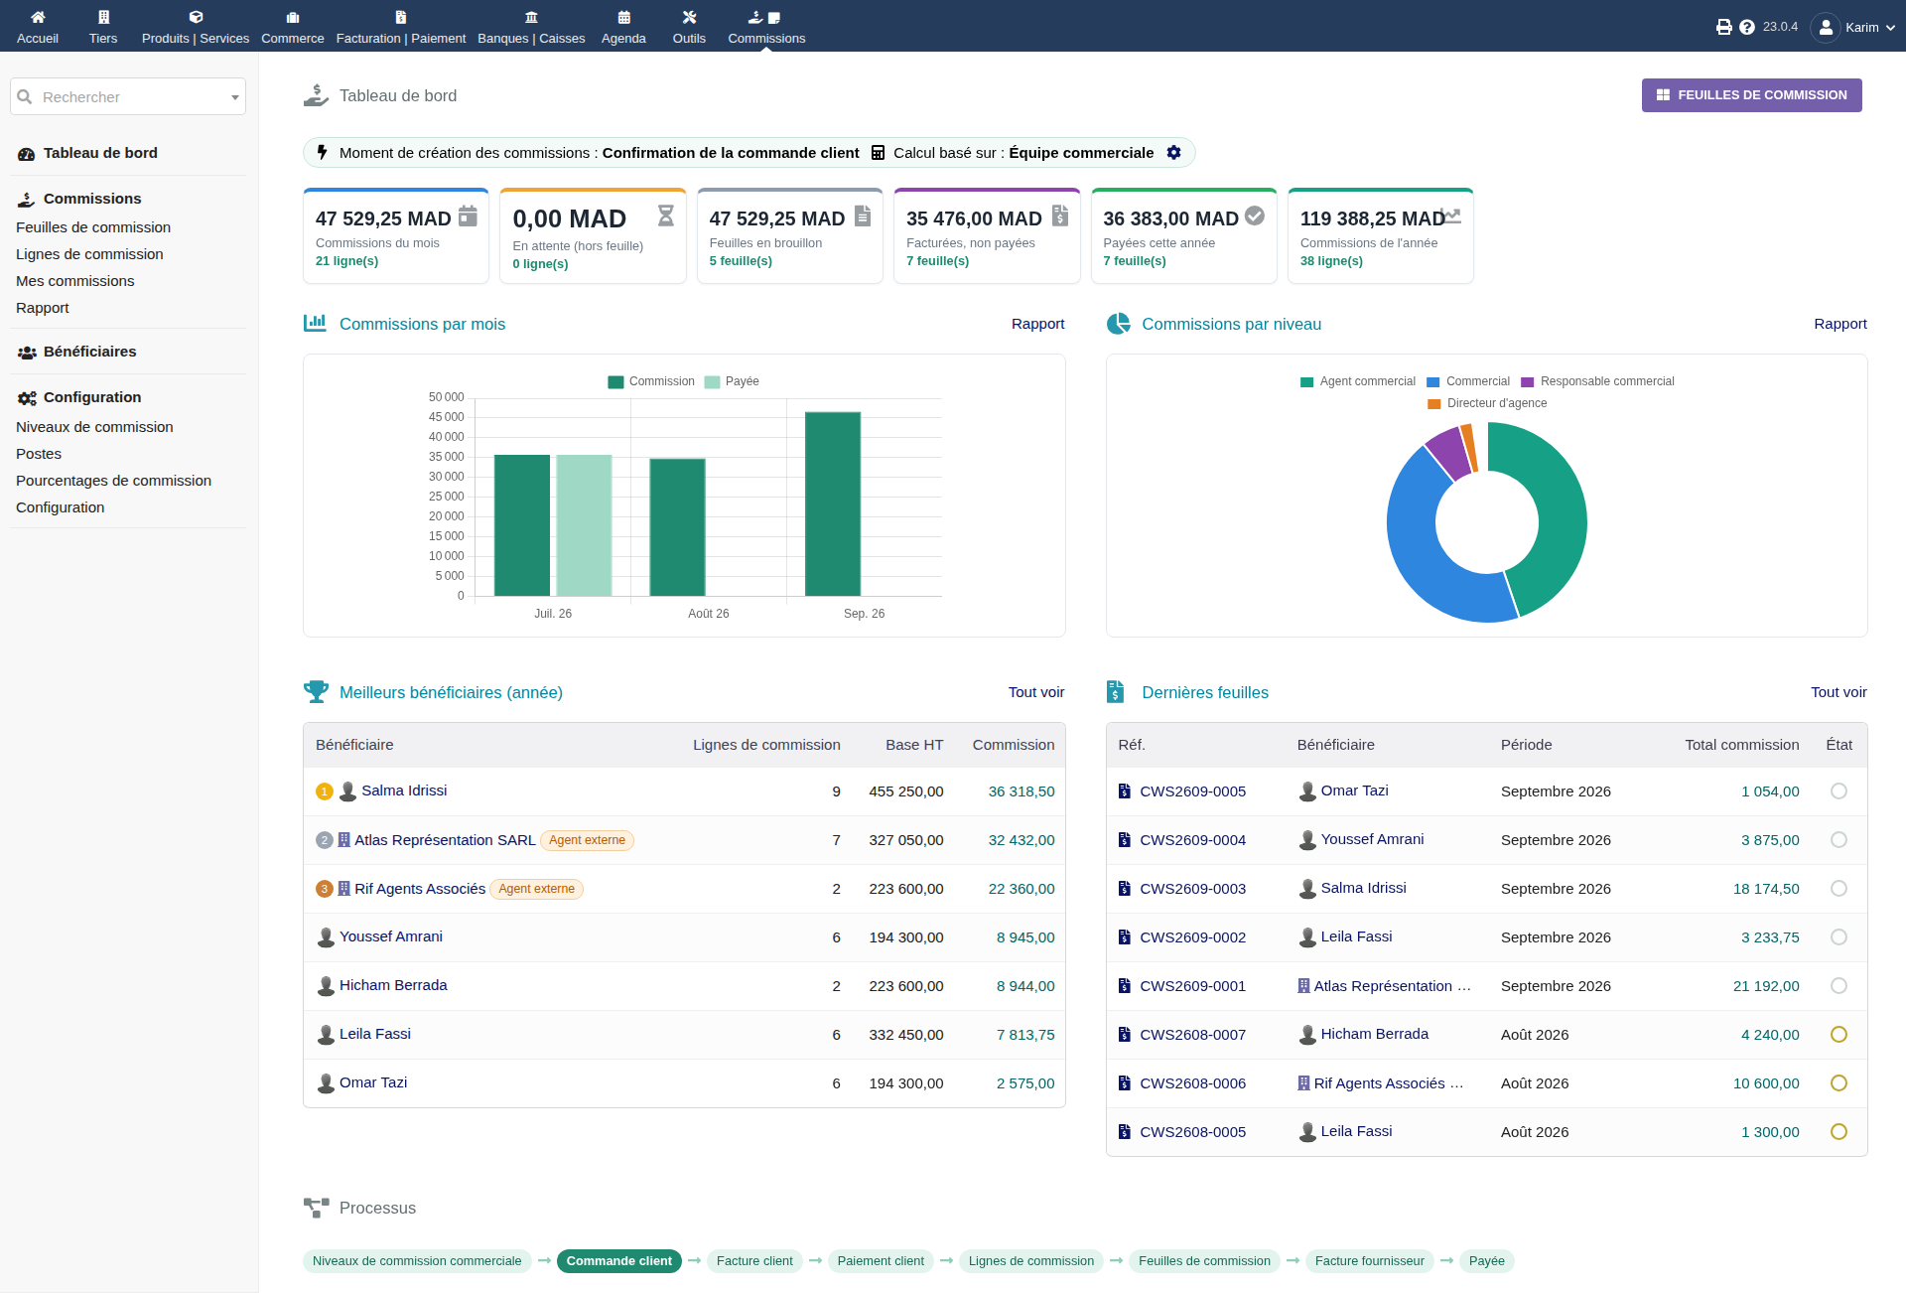Open the print icon in top bar

click(1724, 27)
